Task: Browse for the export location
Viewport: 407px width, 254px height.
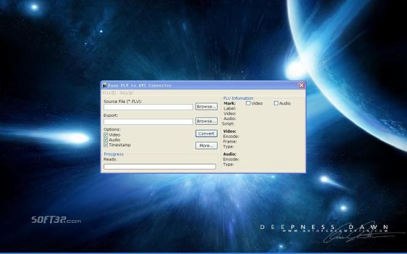Action: tap(207, 121)
